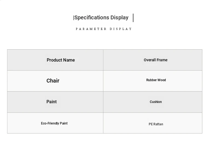
Task: Click the small cursor bar before "Specifications"
Action: coord(74,18)
